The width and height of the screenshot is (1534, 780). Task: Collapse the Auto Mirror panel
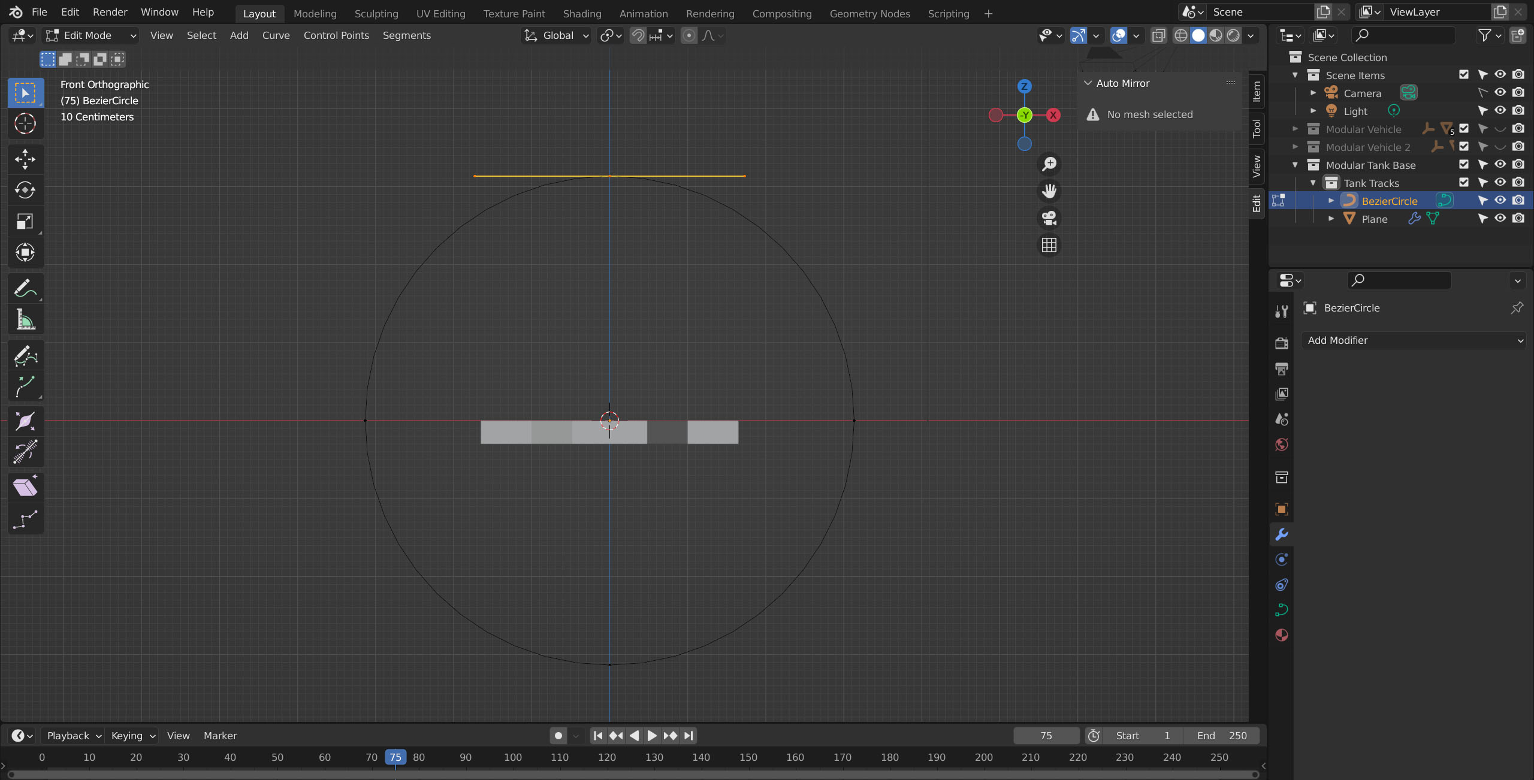[x=1088, y=83]
